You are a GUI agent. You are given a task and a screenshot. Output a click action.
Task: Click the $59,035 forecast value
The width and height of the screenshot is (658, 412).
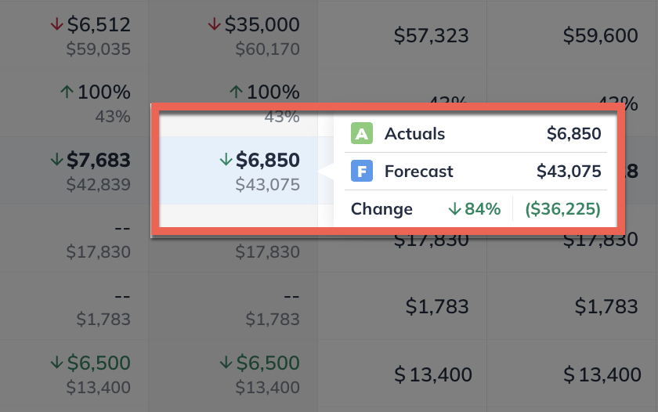click(x=98, y=50)
